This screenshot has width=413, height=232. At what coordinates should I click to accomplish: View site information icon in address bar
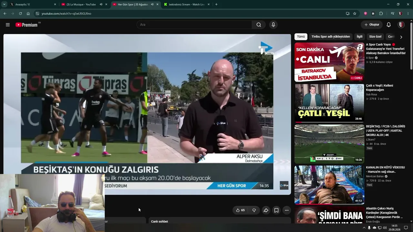(x=37, y=14)
